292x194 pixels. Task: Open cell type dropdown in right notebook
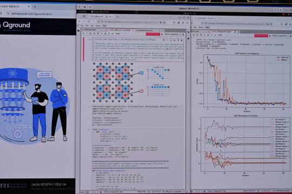pyautogui.click(x=223, y=35)
